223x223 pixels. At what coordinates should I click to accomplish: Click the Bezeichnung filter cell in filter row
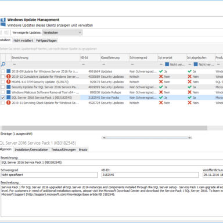(45, 64)
